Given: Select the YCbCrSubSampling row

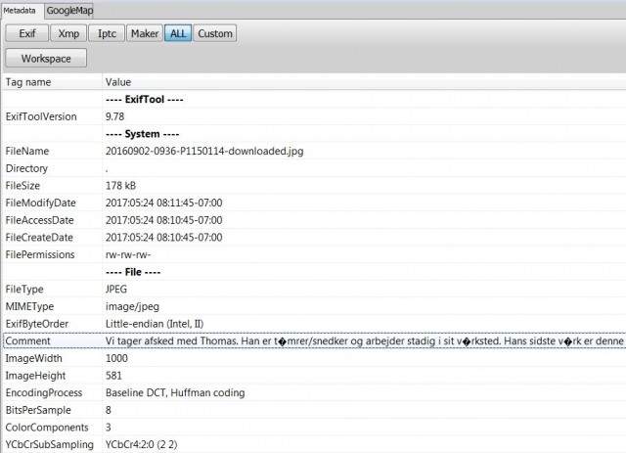Looking at the screenshot, I should 314,444.
